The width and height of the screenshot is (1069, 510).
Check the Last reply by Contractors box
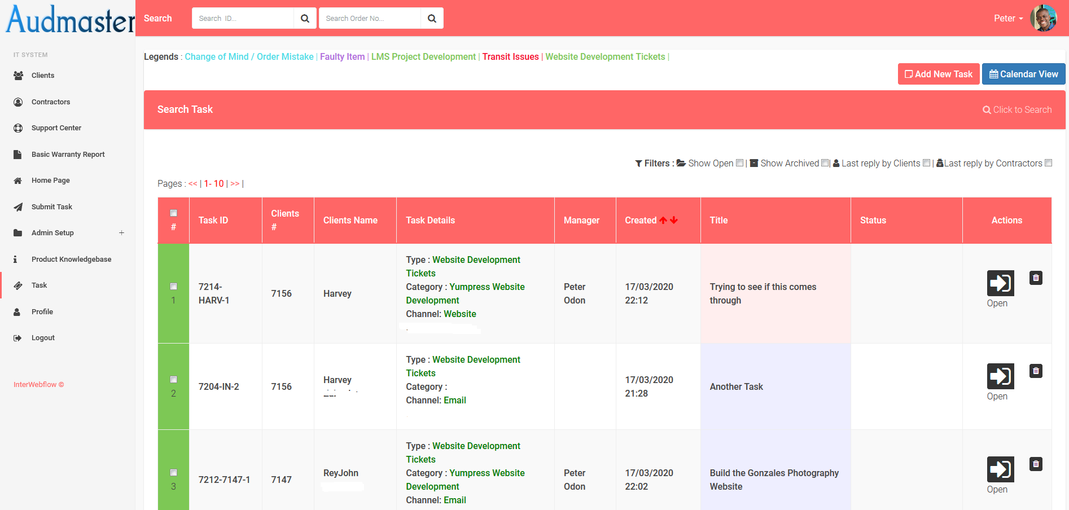(1048, 163)
